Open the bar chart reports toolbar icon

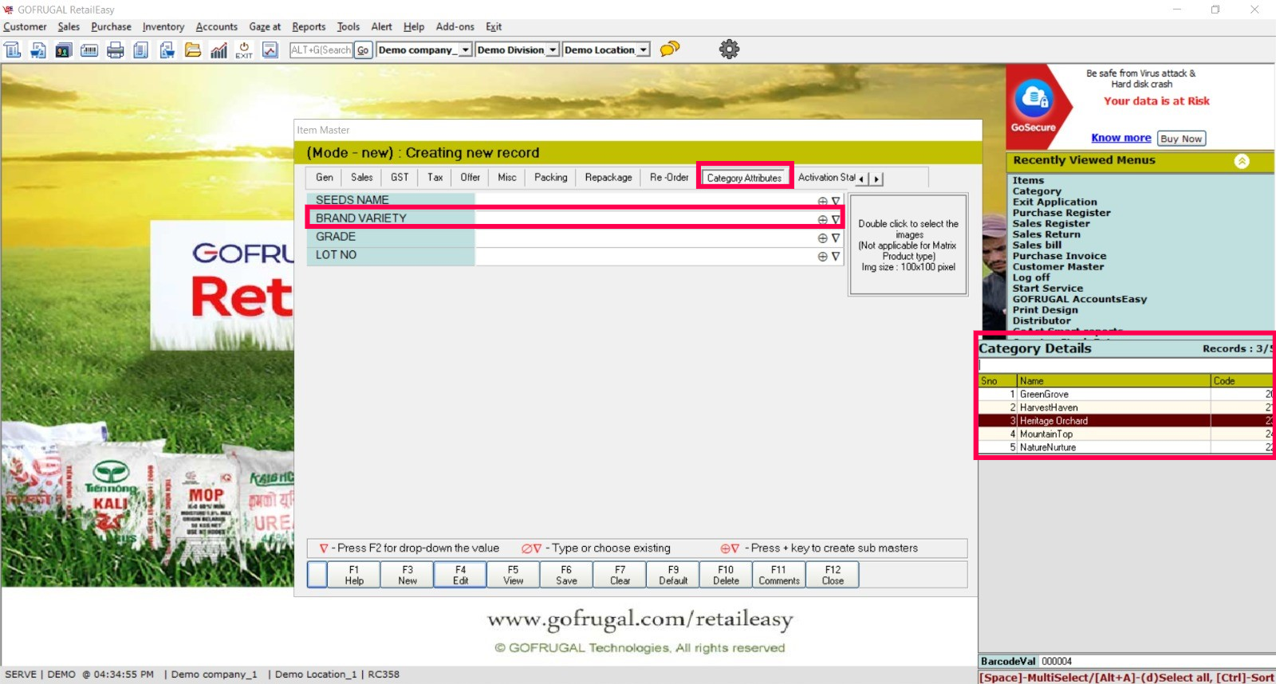pyautogui.click(x=219, y=50)
